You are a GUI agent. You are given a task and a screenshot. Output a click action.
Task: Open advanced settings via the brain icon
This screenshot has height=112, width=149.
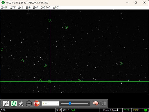pyautogui.click(x=95, y=104)
